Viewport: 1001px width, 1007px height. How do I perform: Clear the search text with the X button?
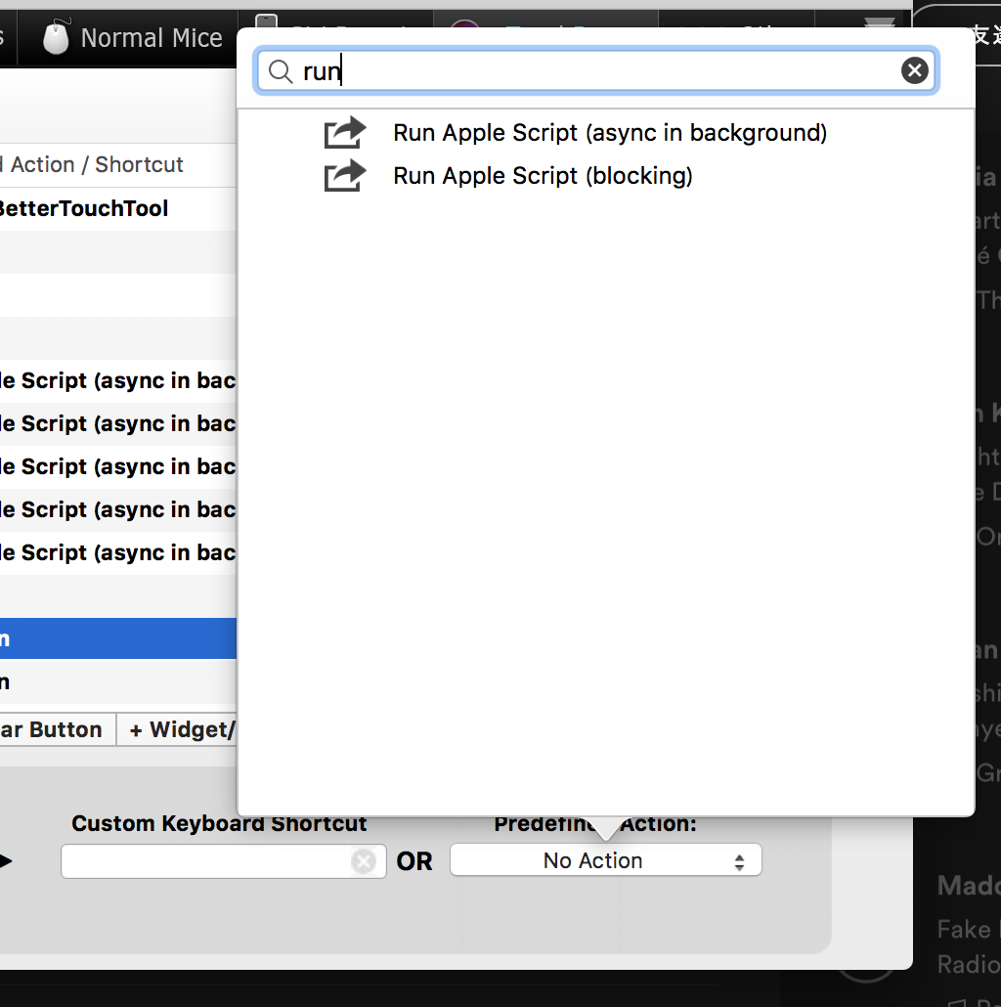coord(914,70)
